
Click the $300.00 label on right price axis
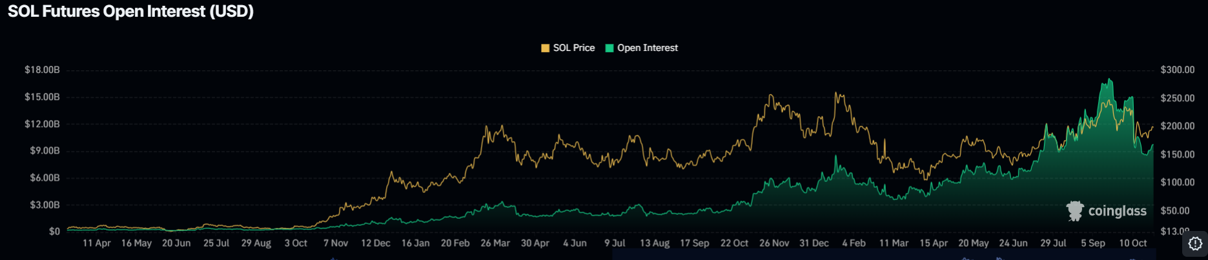1177,70
